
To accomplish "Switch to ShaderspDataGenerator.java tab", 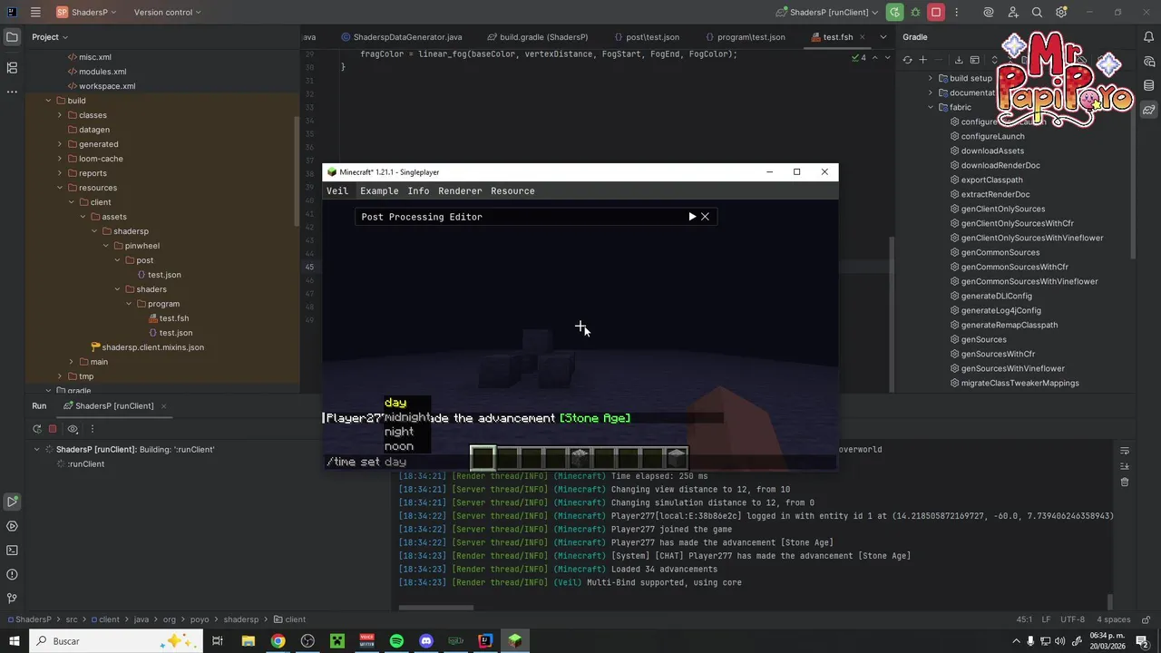I will 402,37.
